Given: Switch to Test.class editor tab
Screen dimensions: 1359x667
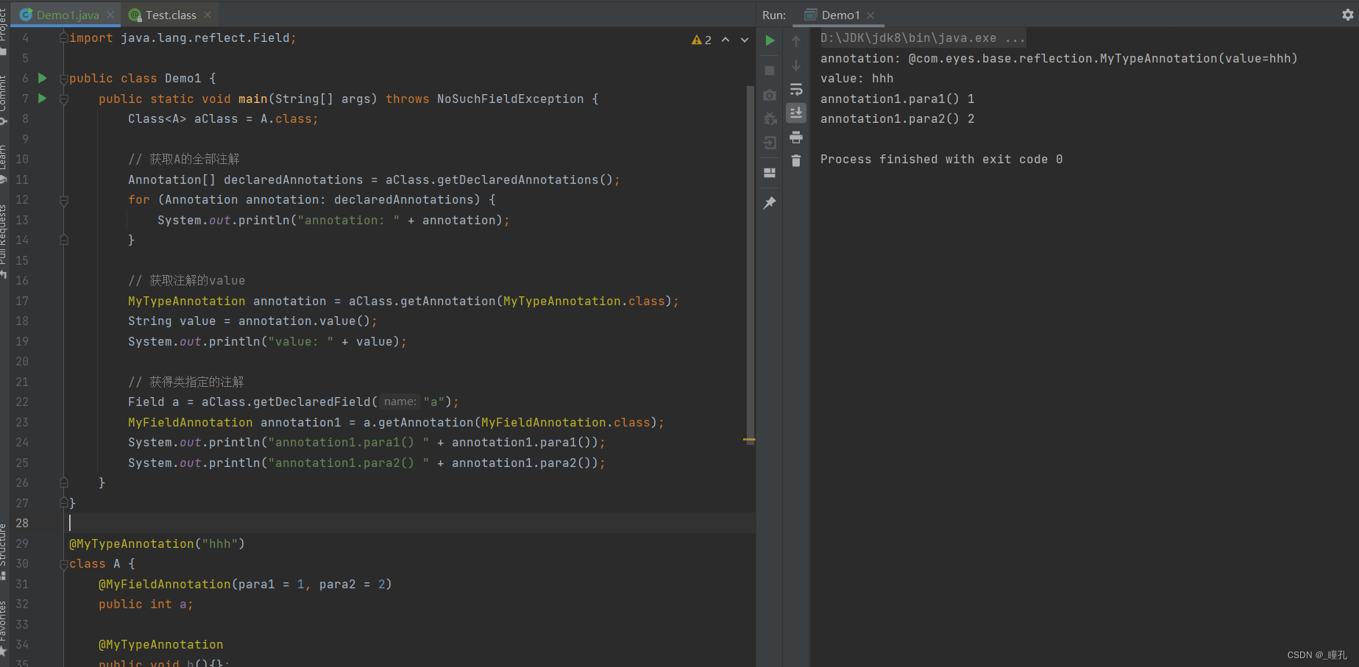Looking at the screenshot, I should (x=171, y=15).
